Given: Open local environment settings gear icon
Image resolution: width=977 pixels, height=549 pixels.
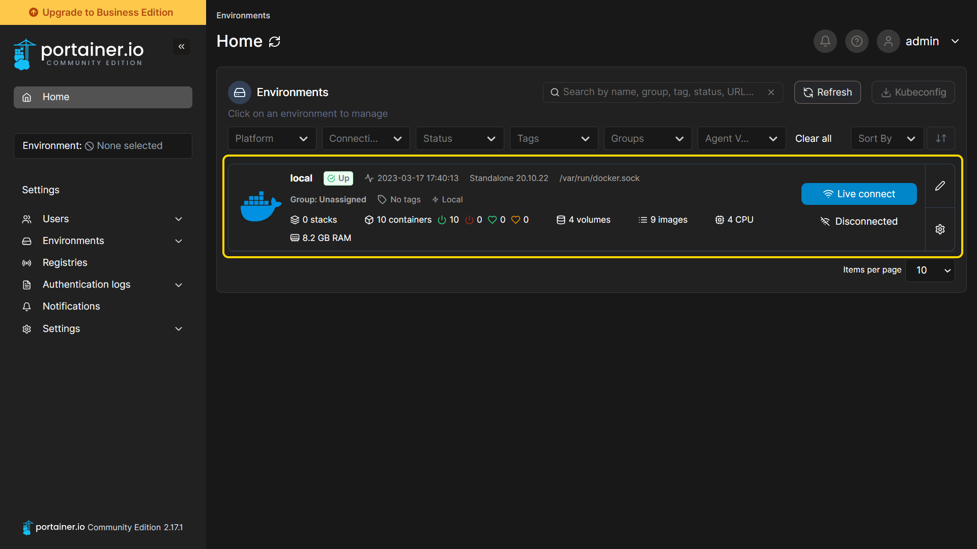Looking at the screenshot, I should pos(940,229).
